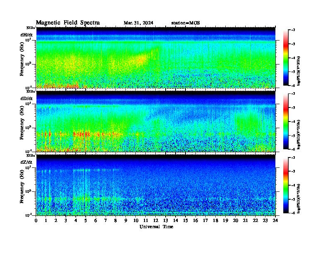The image size is (328, 253).
Task: Click the -2 tick on dD/dt color bar
Action: 293,94
